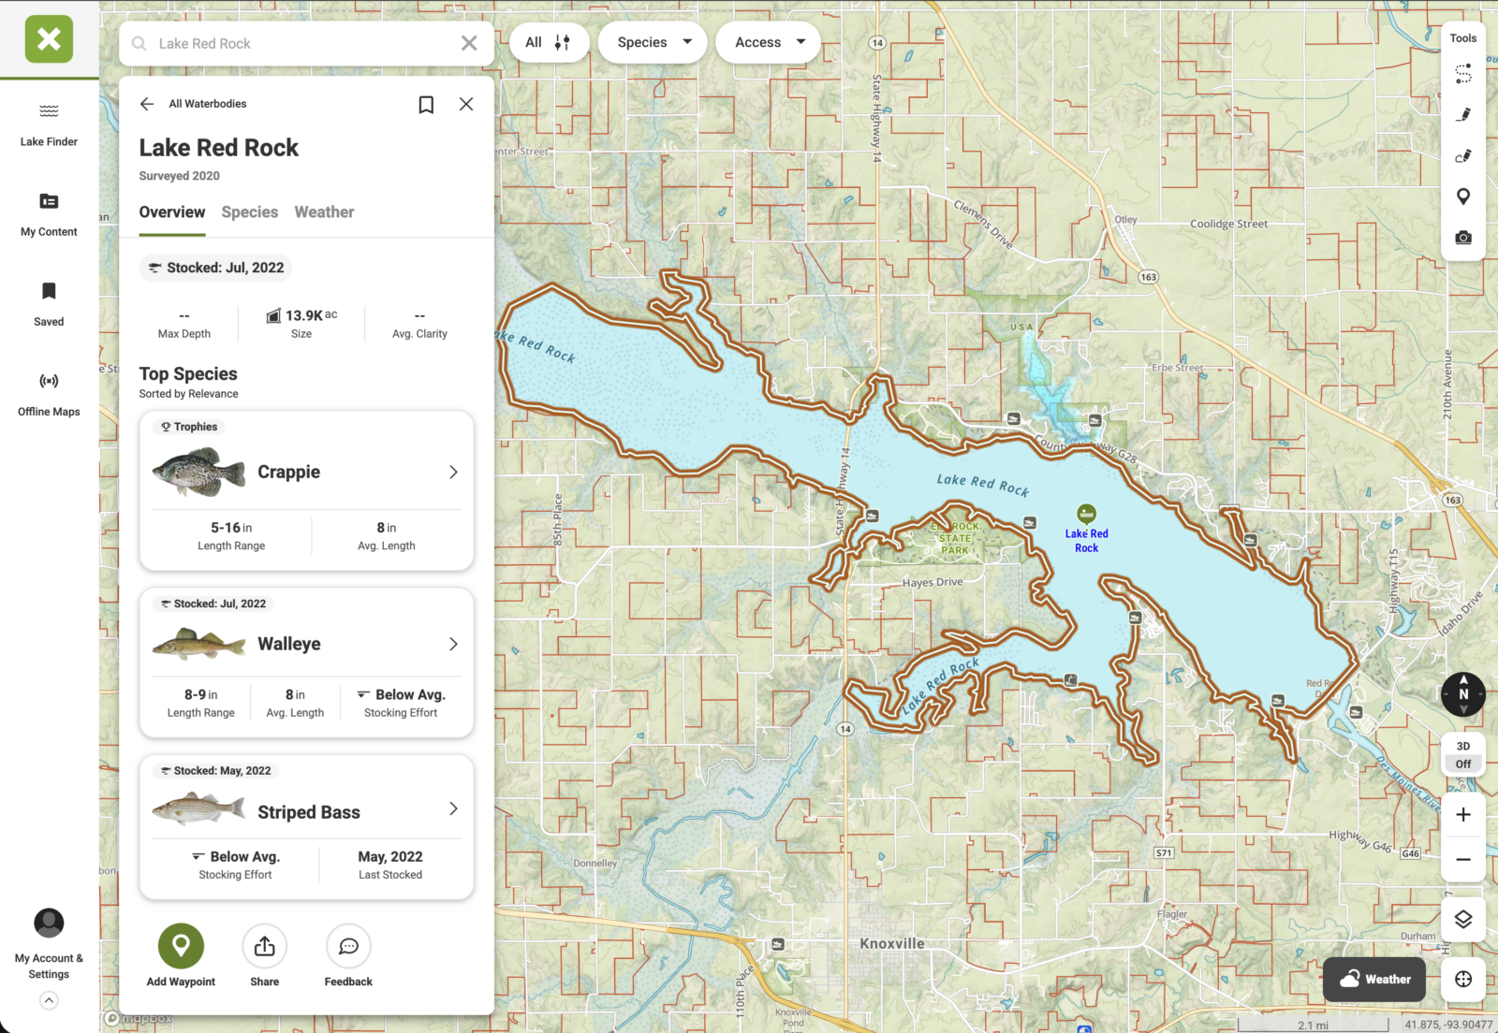The image size is (1498, 1033).
Task: Click the camera photo tool
Action: point(1462,238)
